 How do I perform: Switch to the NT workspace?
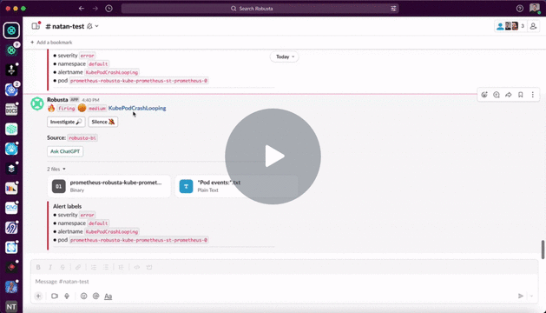click(x=11, y=306)
